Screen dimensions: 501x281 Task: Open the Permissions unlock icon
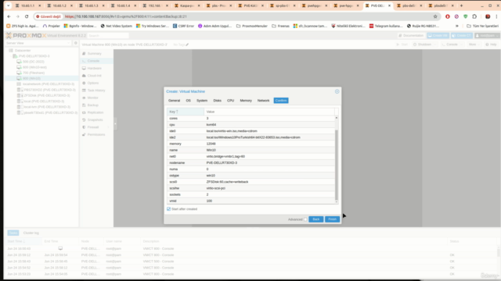(84, 134)
